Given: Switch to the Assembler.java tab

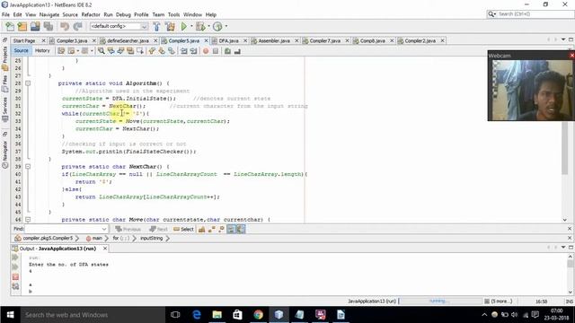Looking at the screenshot, I should [274, 40].
